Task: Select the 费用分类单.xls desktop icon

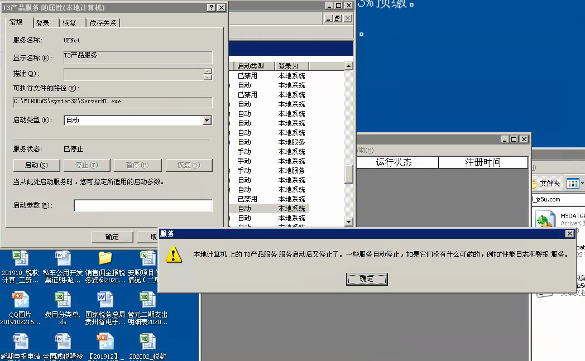Action: [63, 309]
